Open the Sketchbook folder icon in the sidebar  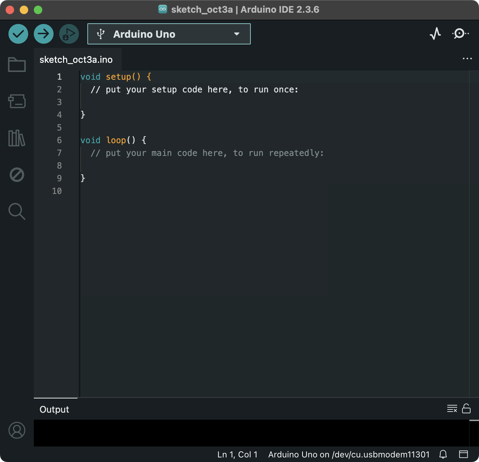pyautogui.click(x=17, y=65)
